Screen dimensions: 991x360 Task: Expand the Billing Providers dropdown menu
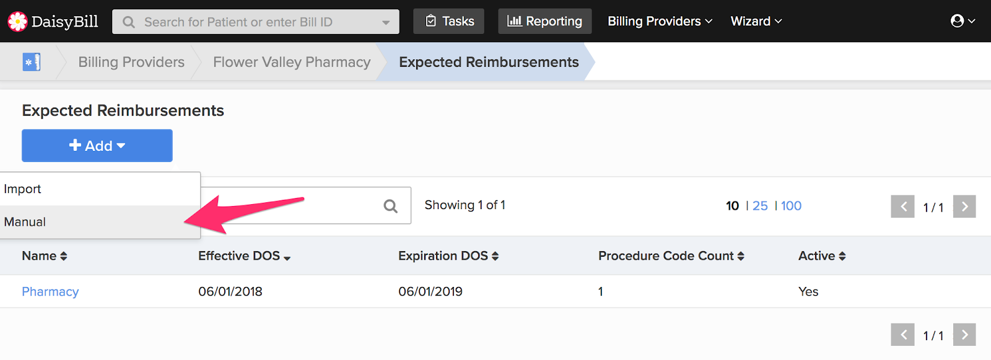pyautogui.click(x=660, y=21)
